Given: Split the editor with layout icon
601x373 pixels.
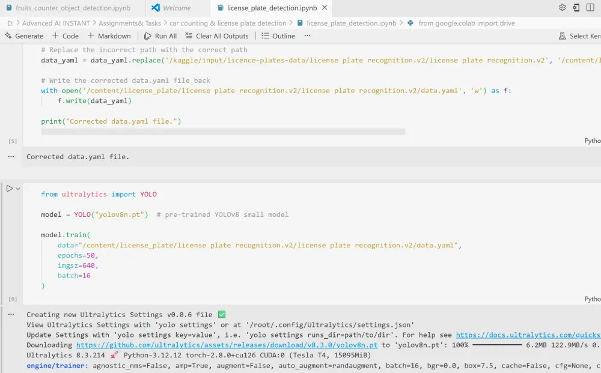Looking at the screenshot, I should (590, 8).
